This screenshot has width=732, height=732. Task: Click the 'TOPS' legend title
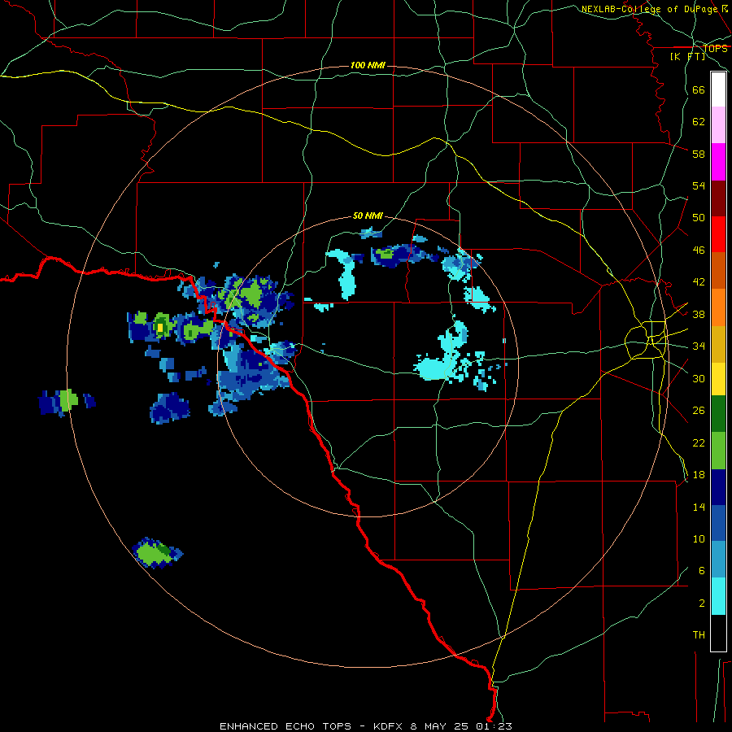point(715,49)
